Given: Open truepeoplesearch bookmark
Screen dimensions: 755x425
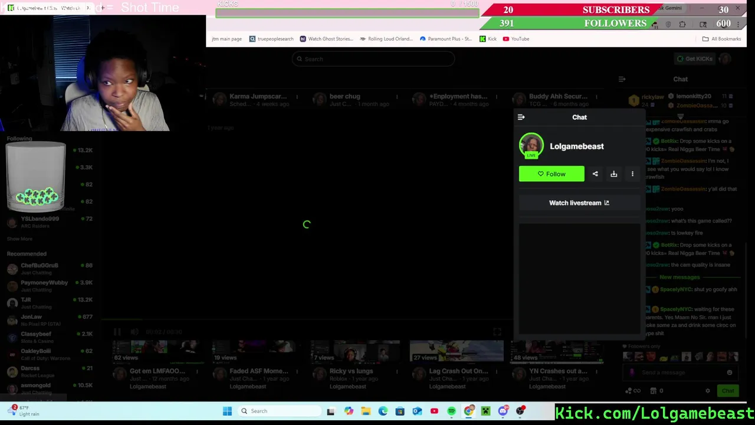Looking at the screenshot, I should click(x=271, y=39).
